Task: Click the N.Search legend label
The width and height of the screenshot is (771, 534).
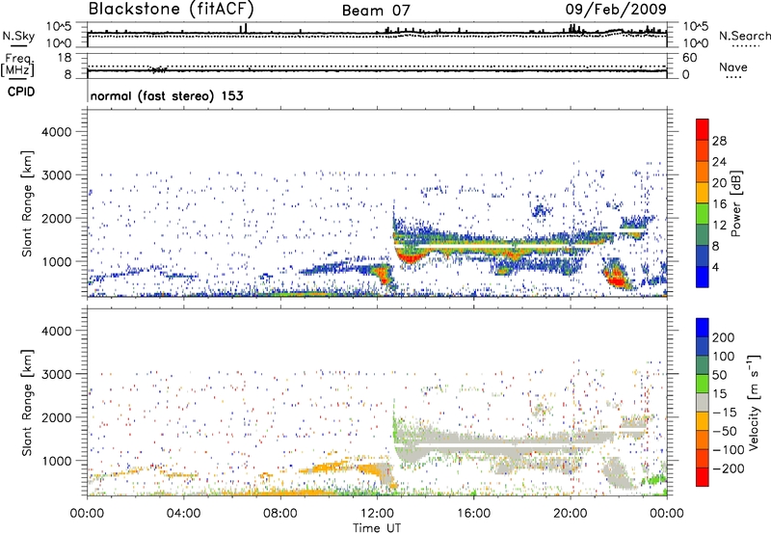Action: [744, 36]
